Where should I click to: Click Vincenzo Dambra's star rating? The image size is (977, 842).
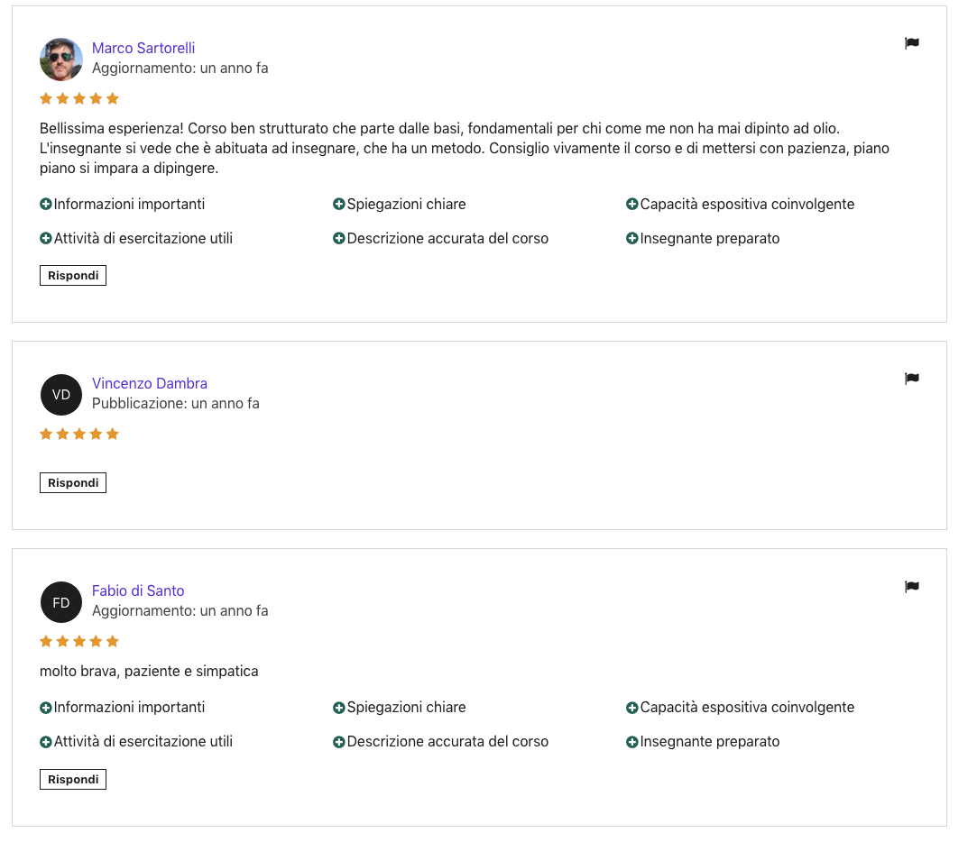(79, 434)
